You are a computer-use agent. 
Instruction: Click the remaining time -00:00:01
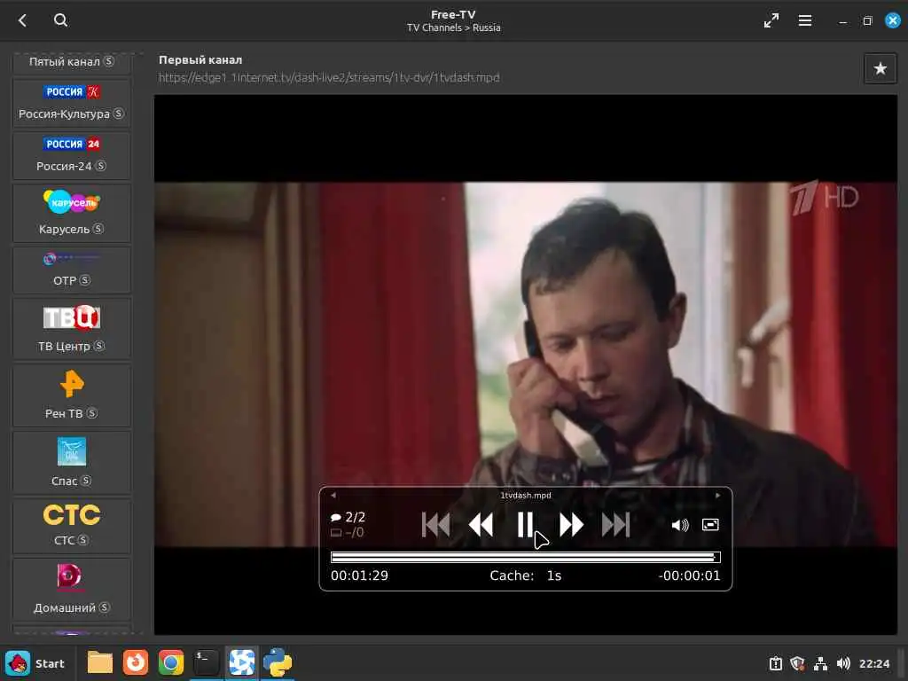point(689,575)
